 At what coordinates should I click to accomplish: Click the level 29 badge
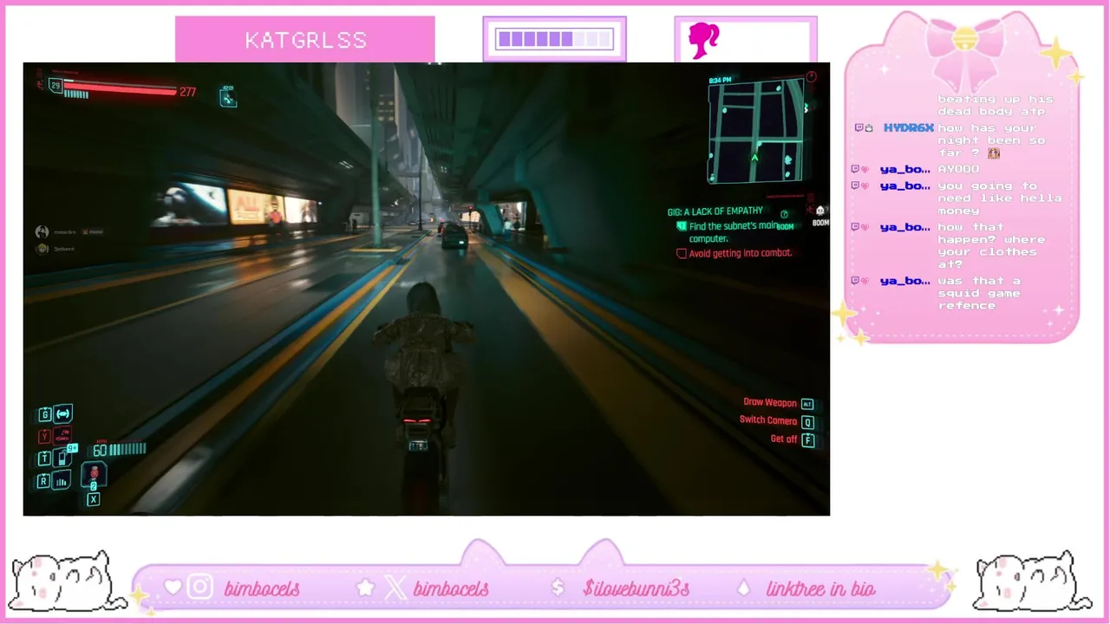point(55,85)
